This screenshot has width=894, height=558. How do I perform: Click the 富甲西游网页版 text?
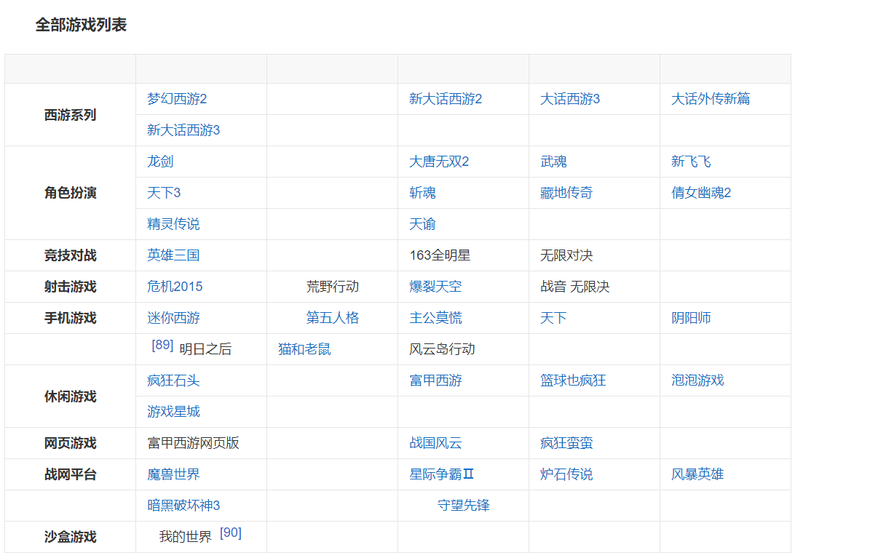coord(193,443)
